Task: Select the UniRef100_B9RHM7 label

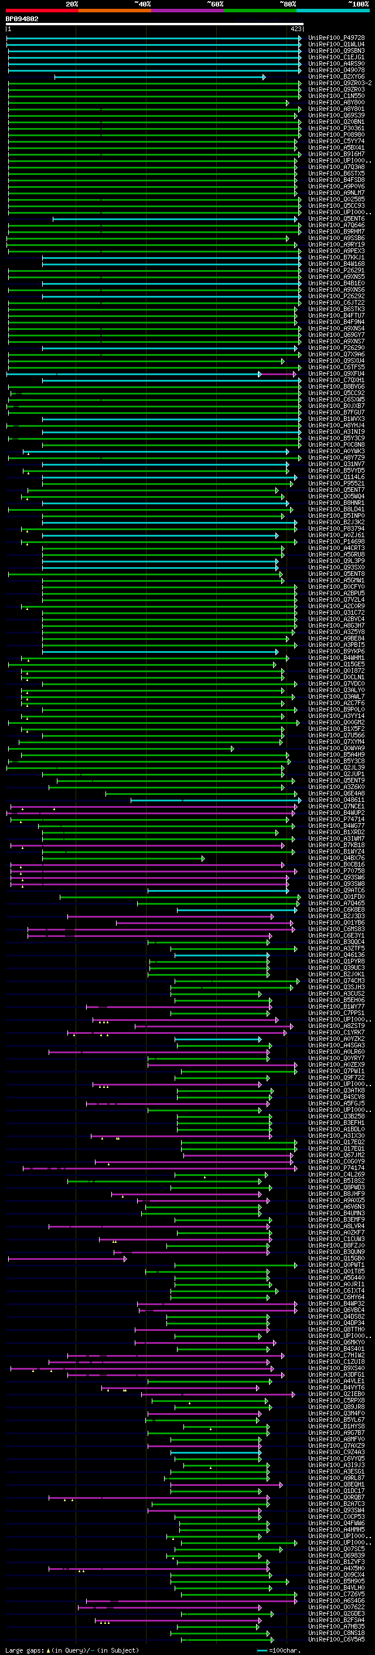Action: pos(336,231)
